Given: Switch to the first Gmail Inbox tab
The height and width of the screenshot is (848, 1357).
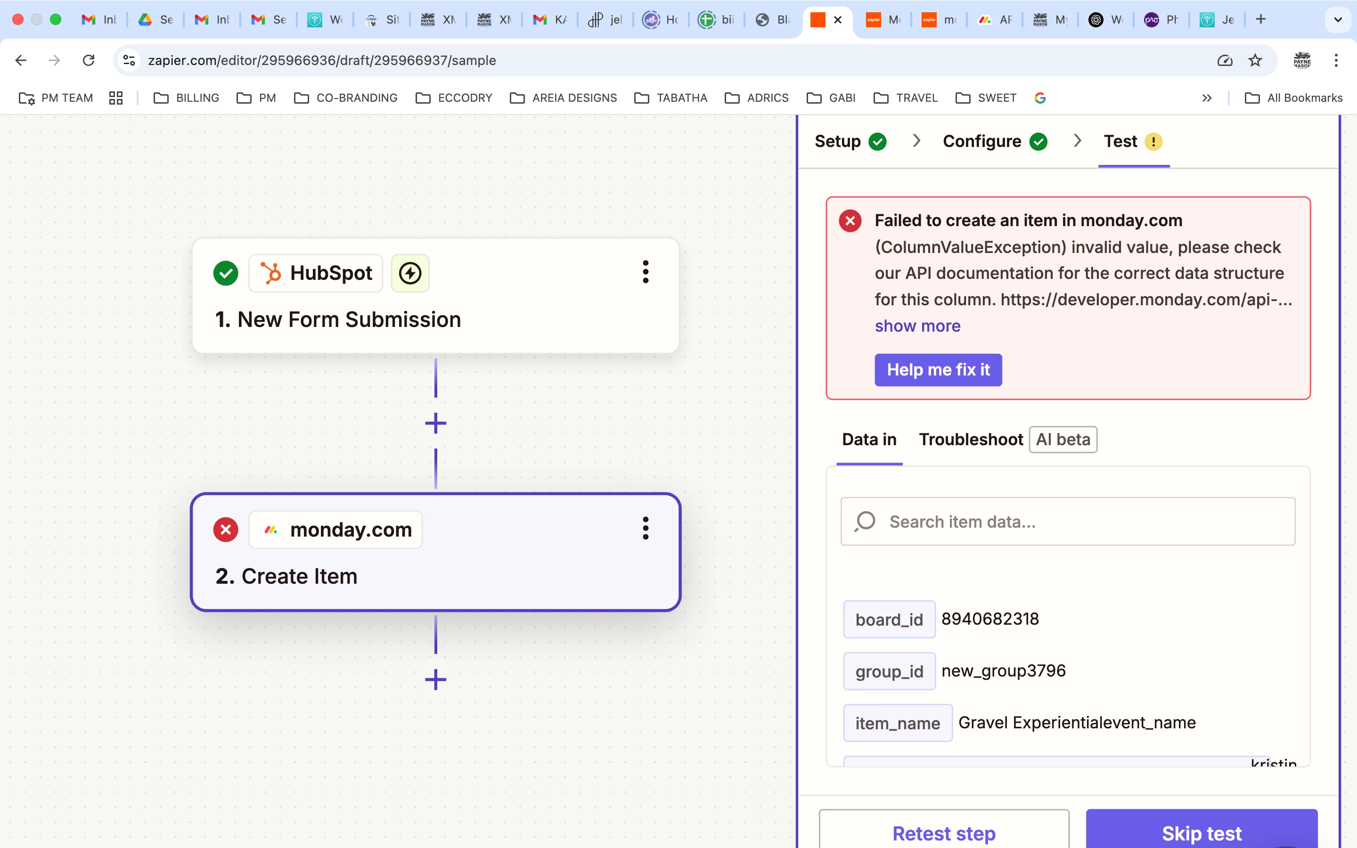Looking at the screenshot, I should tap(99, 20).
